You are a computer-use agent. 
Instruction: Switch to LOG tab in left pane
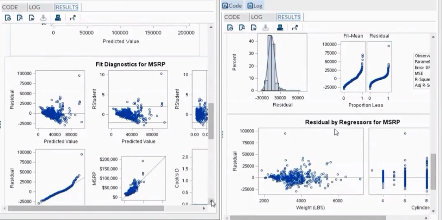(x=34, y=7)
